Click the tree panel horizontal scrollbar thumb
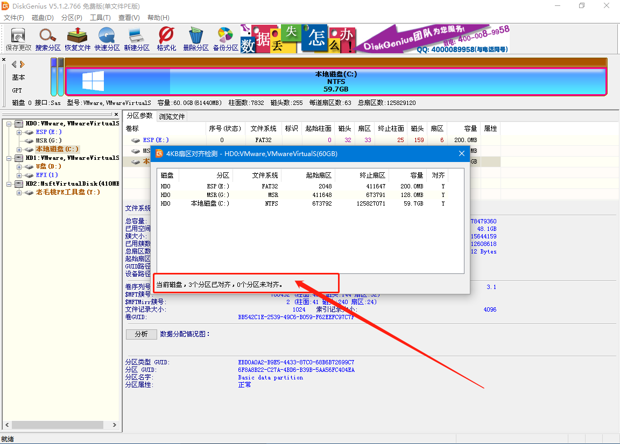The height and width of the screenshot is (444, 620). [58, 425]
